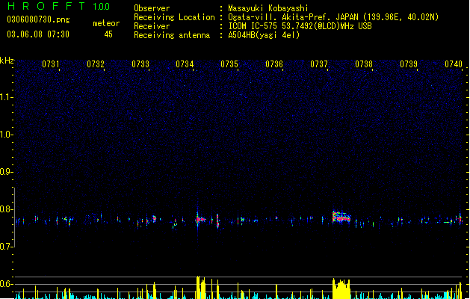Click the 0734 time marker
This screenshot has height=299, width=470.
click(185, 64)
